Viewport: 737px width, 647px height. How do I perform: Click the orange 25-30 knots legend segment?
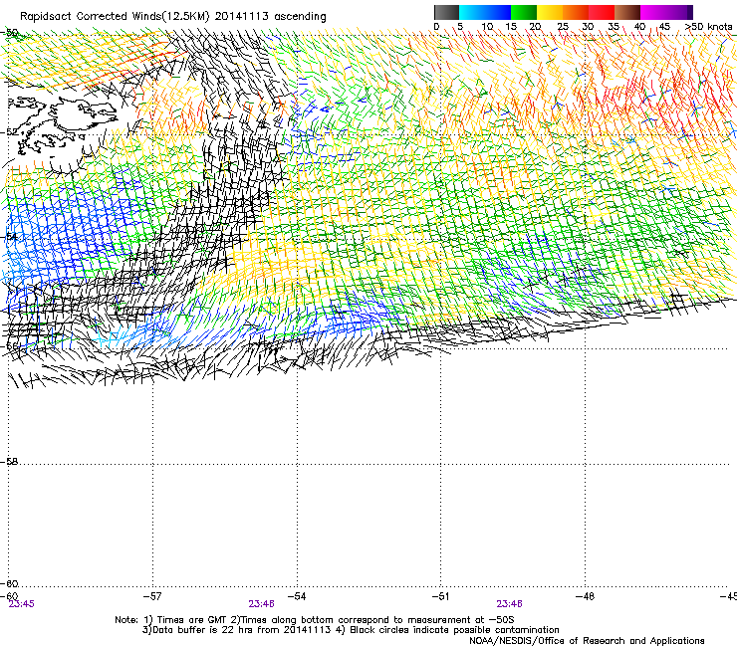[x=576, y=12]
